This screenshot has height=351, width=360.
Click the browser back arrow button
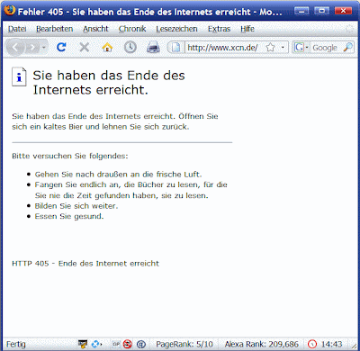click(15, 48)
